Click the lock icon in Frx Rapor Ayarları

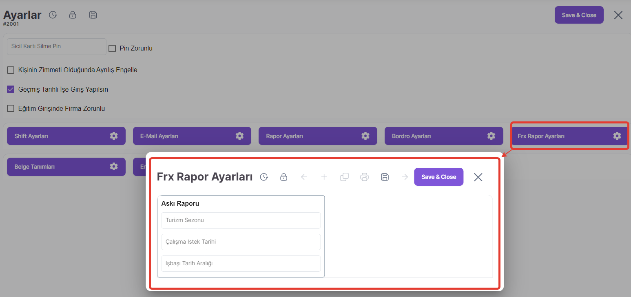point(284,177)
